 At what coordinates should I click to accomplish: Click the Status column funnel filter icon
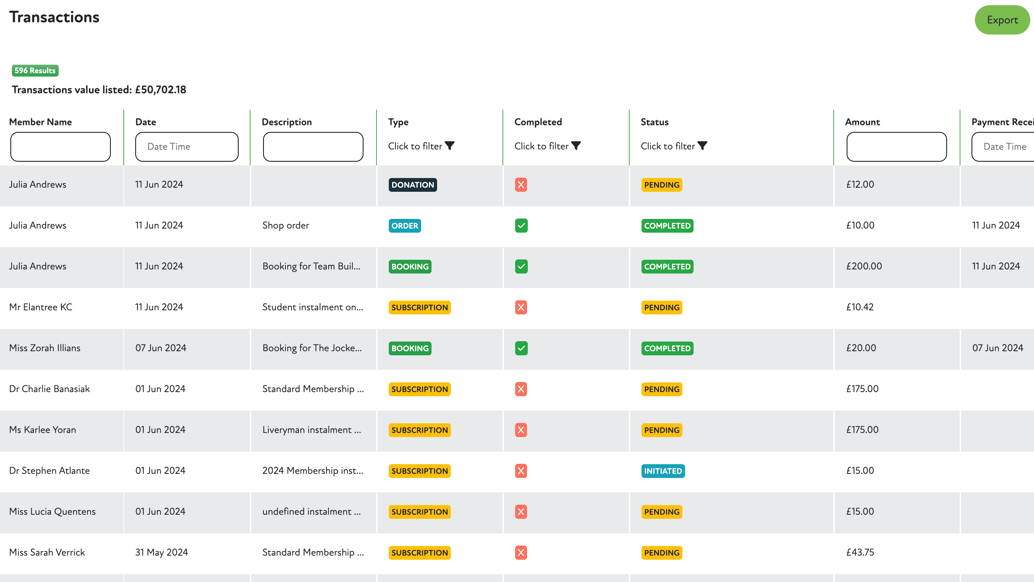coord(702,146)
